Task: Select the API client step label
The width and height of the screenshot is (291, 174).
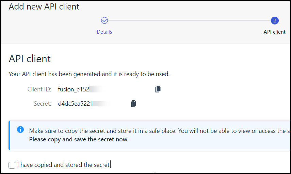Action: click(274, 32)
